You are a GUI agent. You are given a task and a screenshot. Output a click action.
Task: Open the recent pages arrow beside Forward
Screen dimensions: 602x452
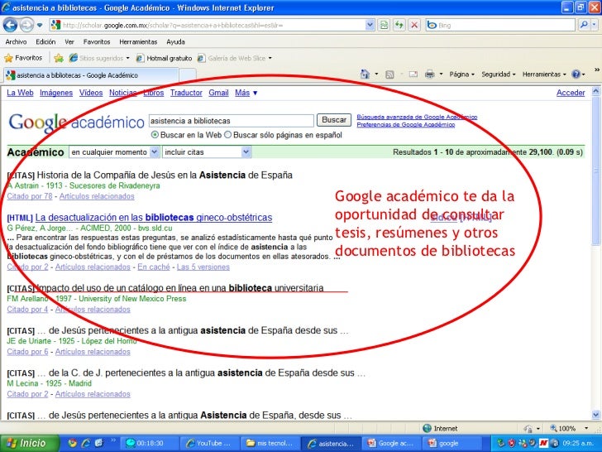pyautogui.click(x=40, y=26)
